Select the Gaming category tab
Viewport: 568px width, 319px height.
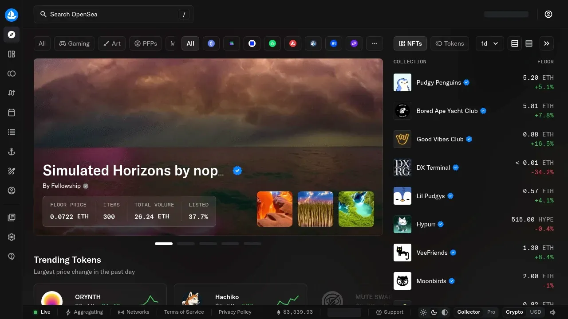pyautogui.click(x=74, y=43)
